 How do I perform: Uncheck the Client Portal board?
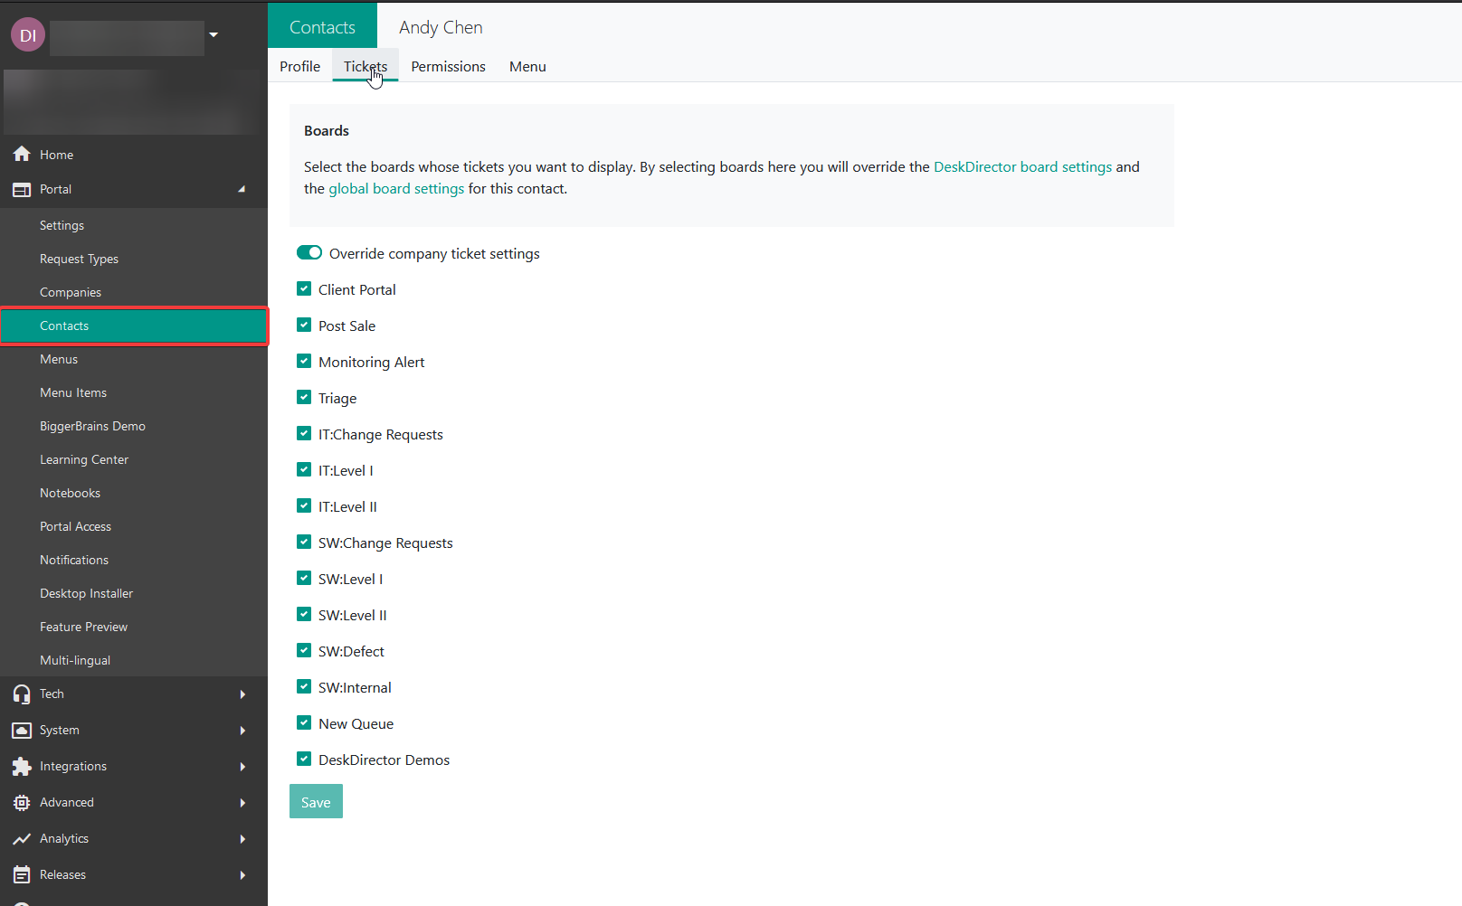[304, 289]
